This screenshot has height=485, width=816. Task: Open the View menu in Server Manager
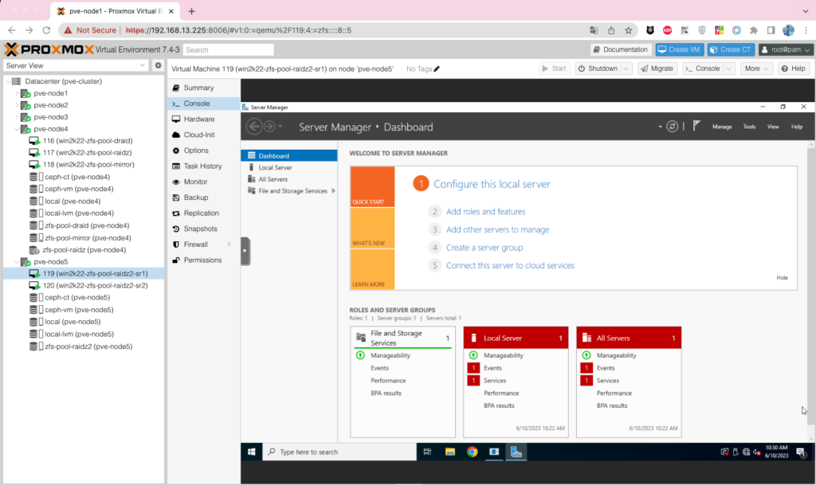point(773,127)
